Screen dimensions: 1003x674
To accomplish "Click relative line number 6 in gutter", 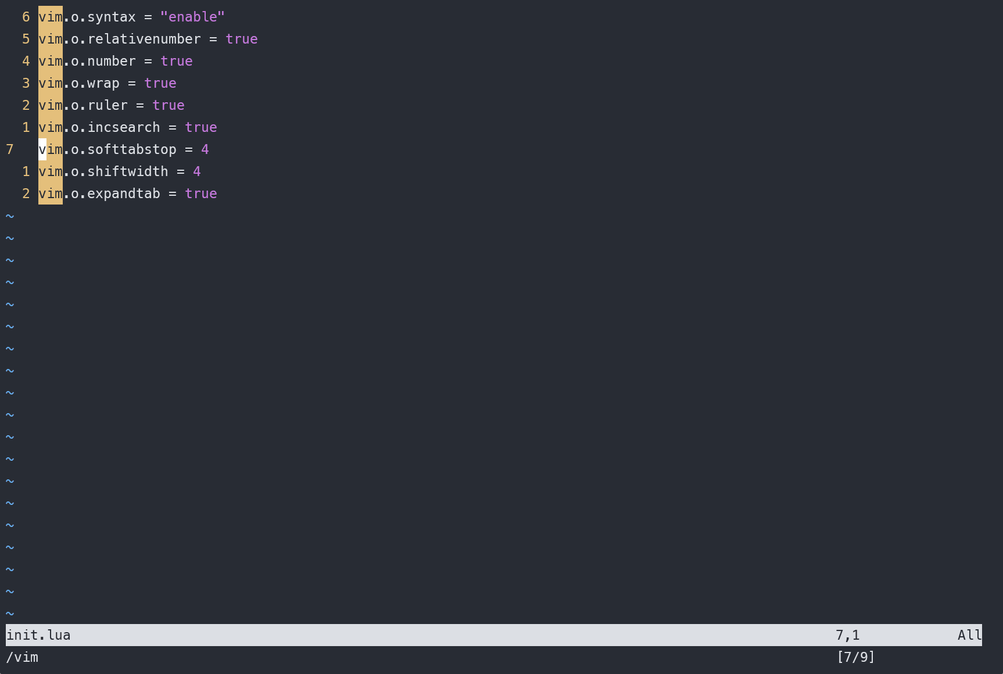I will pos(26,17).
